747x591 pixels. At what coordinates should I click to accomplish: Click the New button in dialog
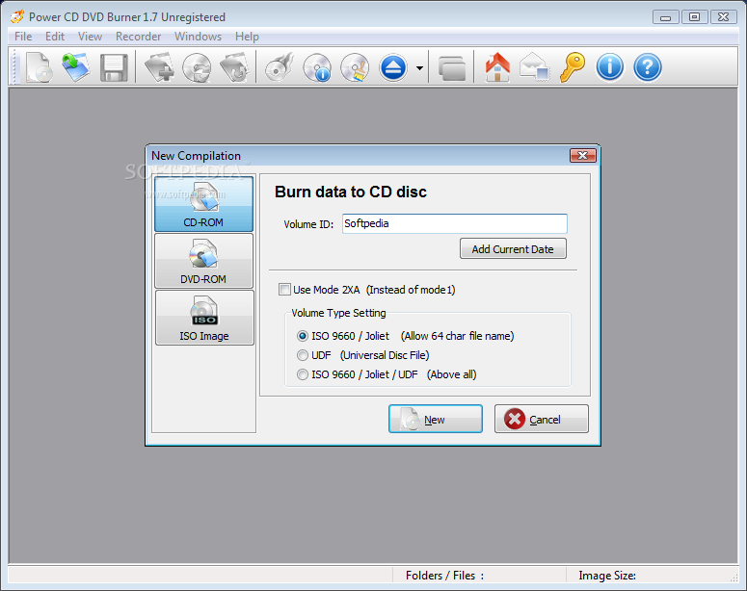pyautogui.click(x=436, y=419)
